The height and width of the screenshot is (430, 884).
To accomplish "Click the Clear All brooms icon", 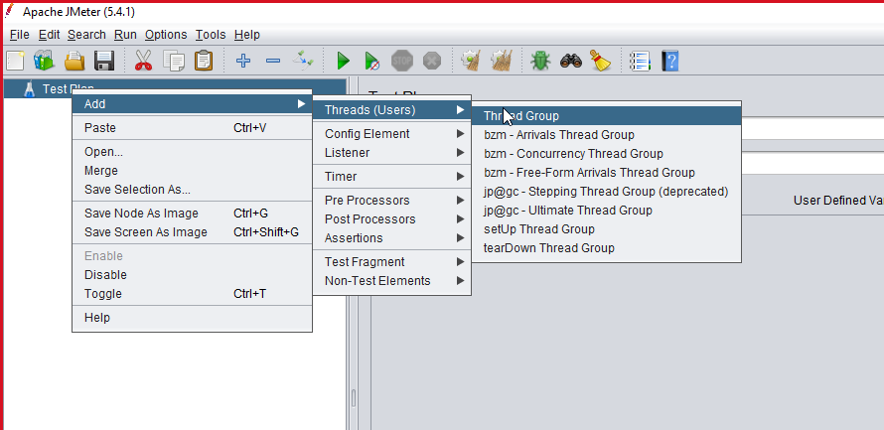I will 501,61.
